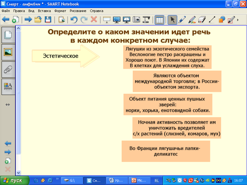The height and width of the screenshot is (185, 247).
Task: Click sidebar blue previous page arrow
Action: 8,143
